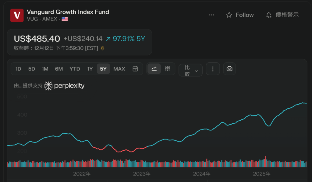Click the Follow star icon
The height and width of the screenshot is (182, 312).
(229, 15)
